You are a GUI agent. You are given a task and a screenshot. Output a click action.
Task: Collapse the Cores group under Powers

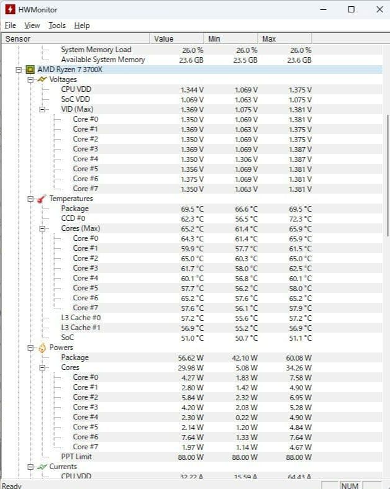point(43,367)
